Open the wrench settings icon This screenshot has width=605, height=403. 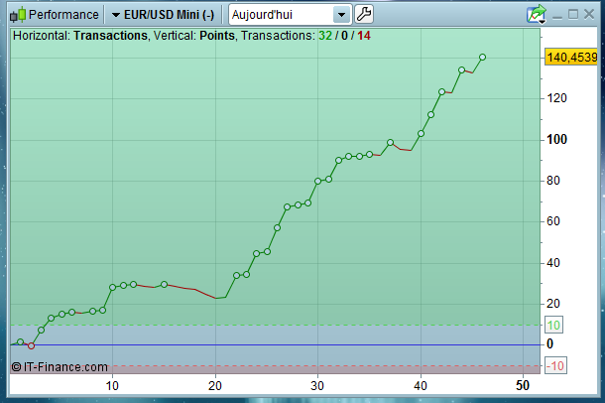(363, 15)
